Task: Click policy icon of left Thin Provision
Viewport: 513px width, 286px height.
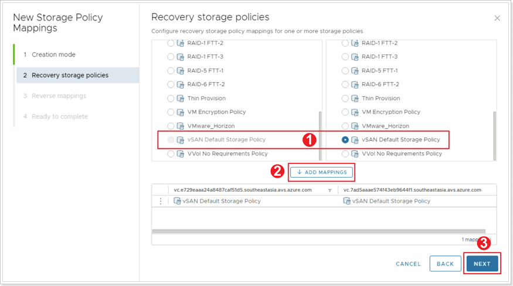Action: pyautogui.click(x=181, y=98)
